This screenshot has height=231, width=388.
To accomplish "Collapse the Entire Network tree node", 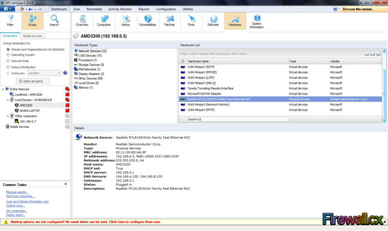I will 3,89.
